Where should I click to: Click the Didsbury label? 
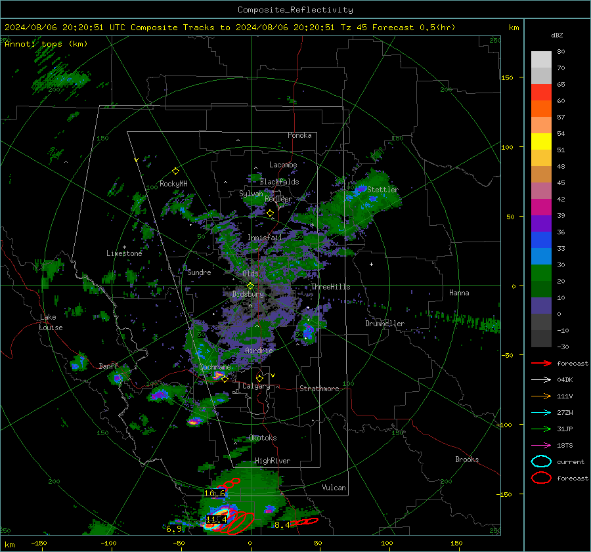click(x=248, y=294)
